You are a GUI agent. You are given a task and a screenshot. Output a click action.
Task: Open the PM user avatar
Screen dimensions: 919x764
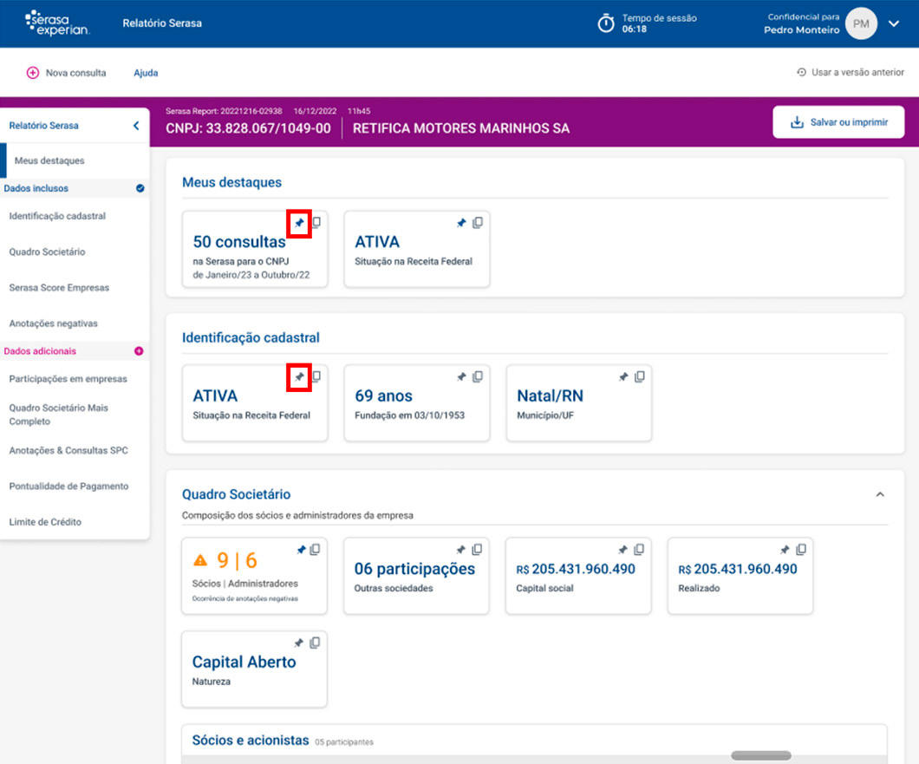pos(861,23)
